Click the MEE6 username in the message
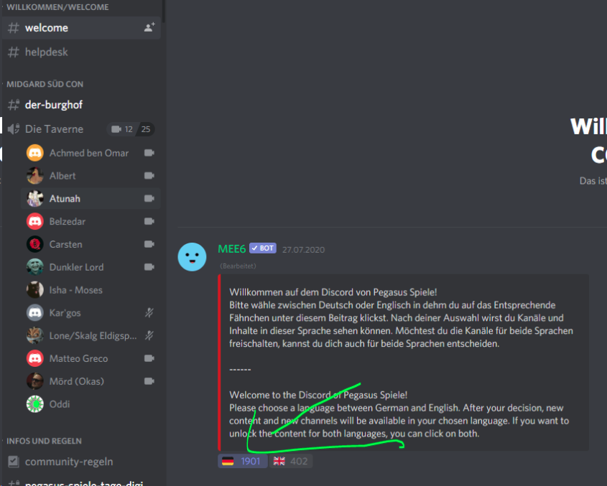 [231, 248]
